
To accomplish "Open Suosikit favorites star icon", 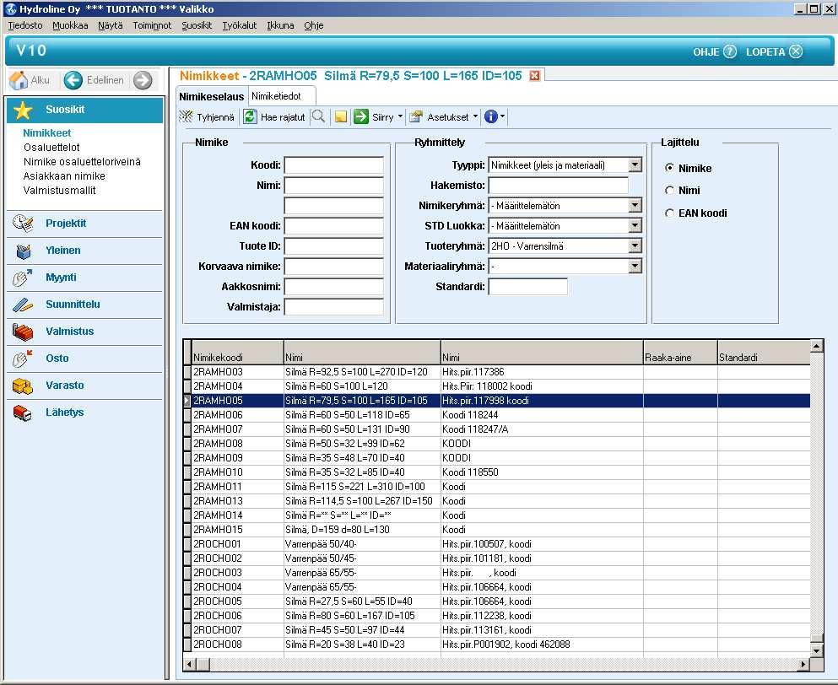I will (23, 110).
